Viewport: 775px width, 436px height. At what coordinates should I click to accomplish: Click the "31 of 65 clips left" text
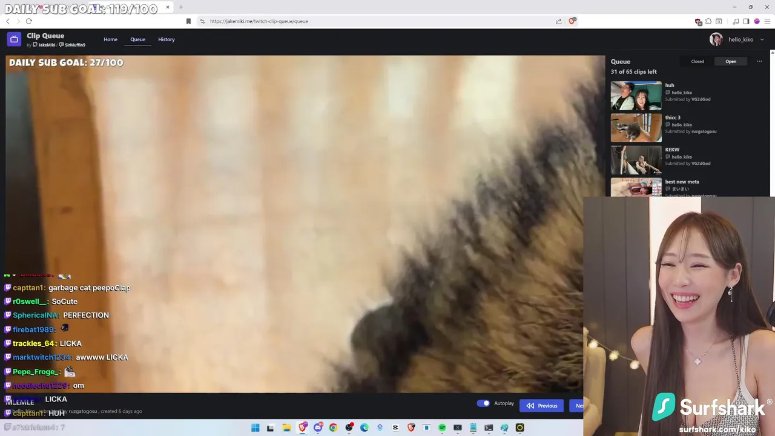(634, 71)
